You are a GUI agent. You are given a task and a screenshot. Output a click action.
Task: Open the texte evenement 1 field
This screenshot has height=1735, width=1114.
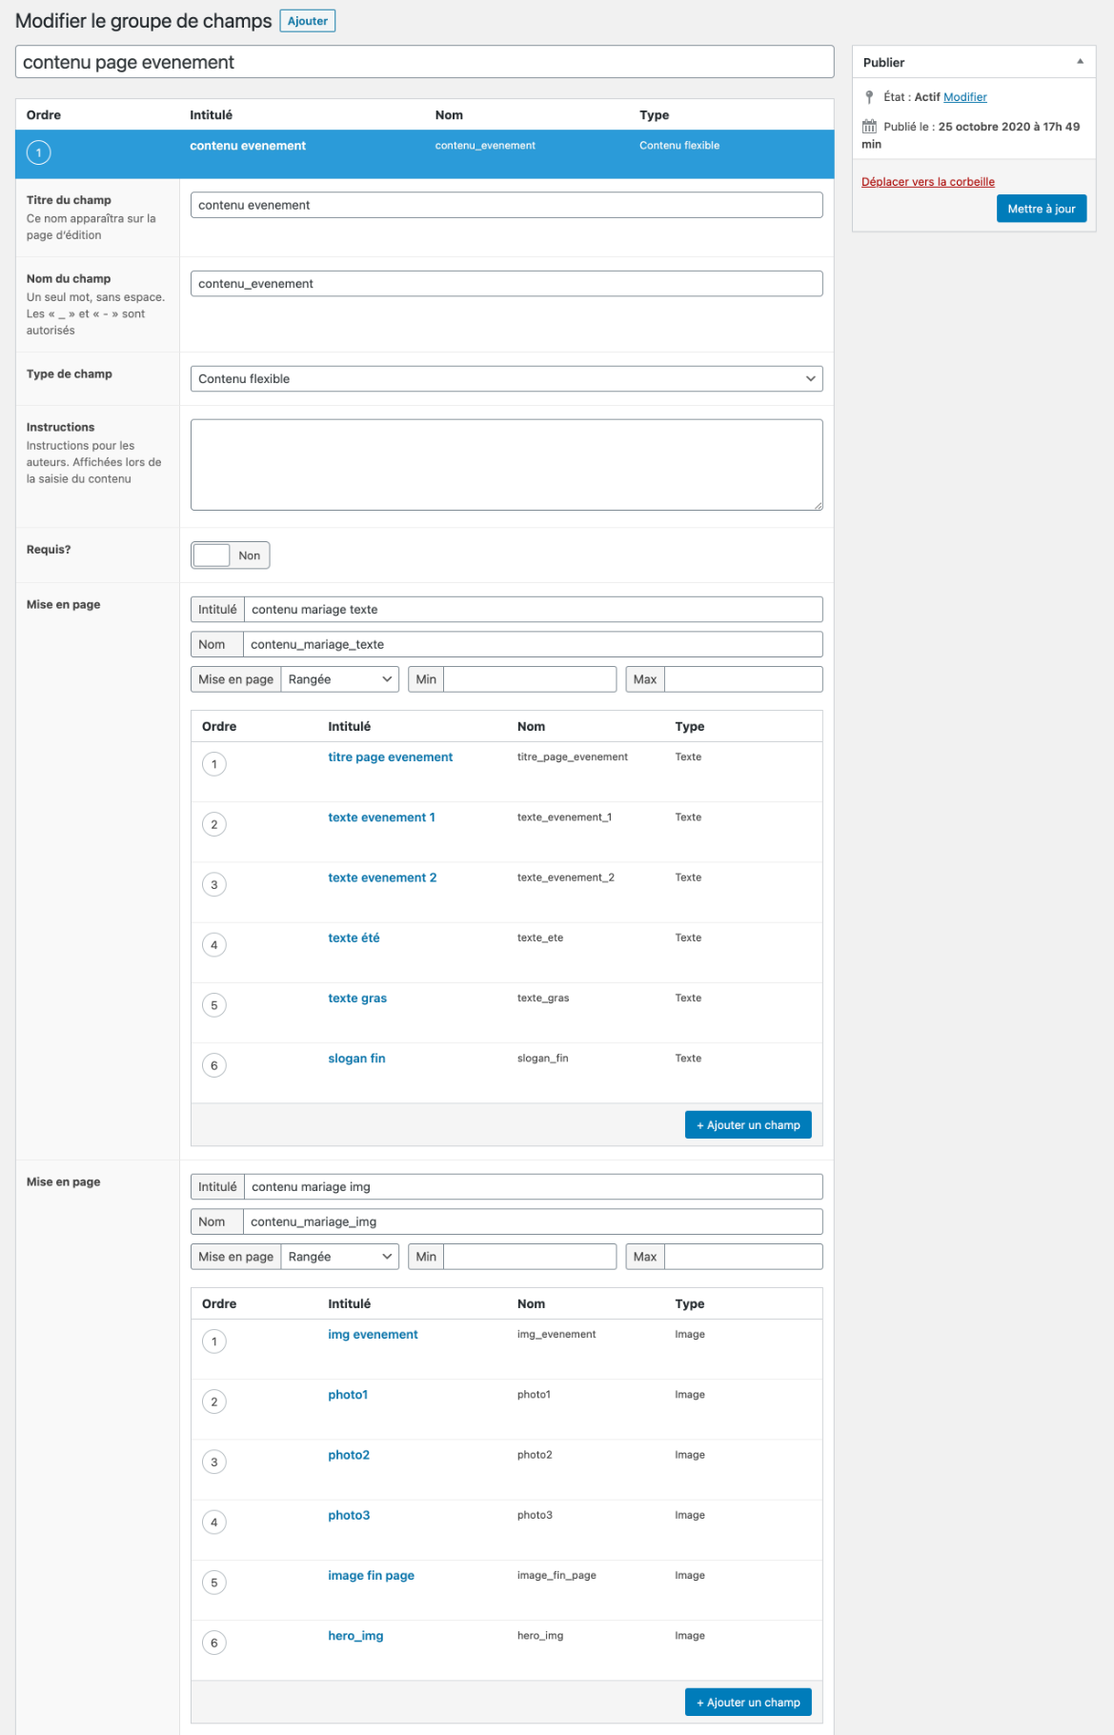[381, 817]
